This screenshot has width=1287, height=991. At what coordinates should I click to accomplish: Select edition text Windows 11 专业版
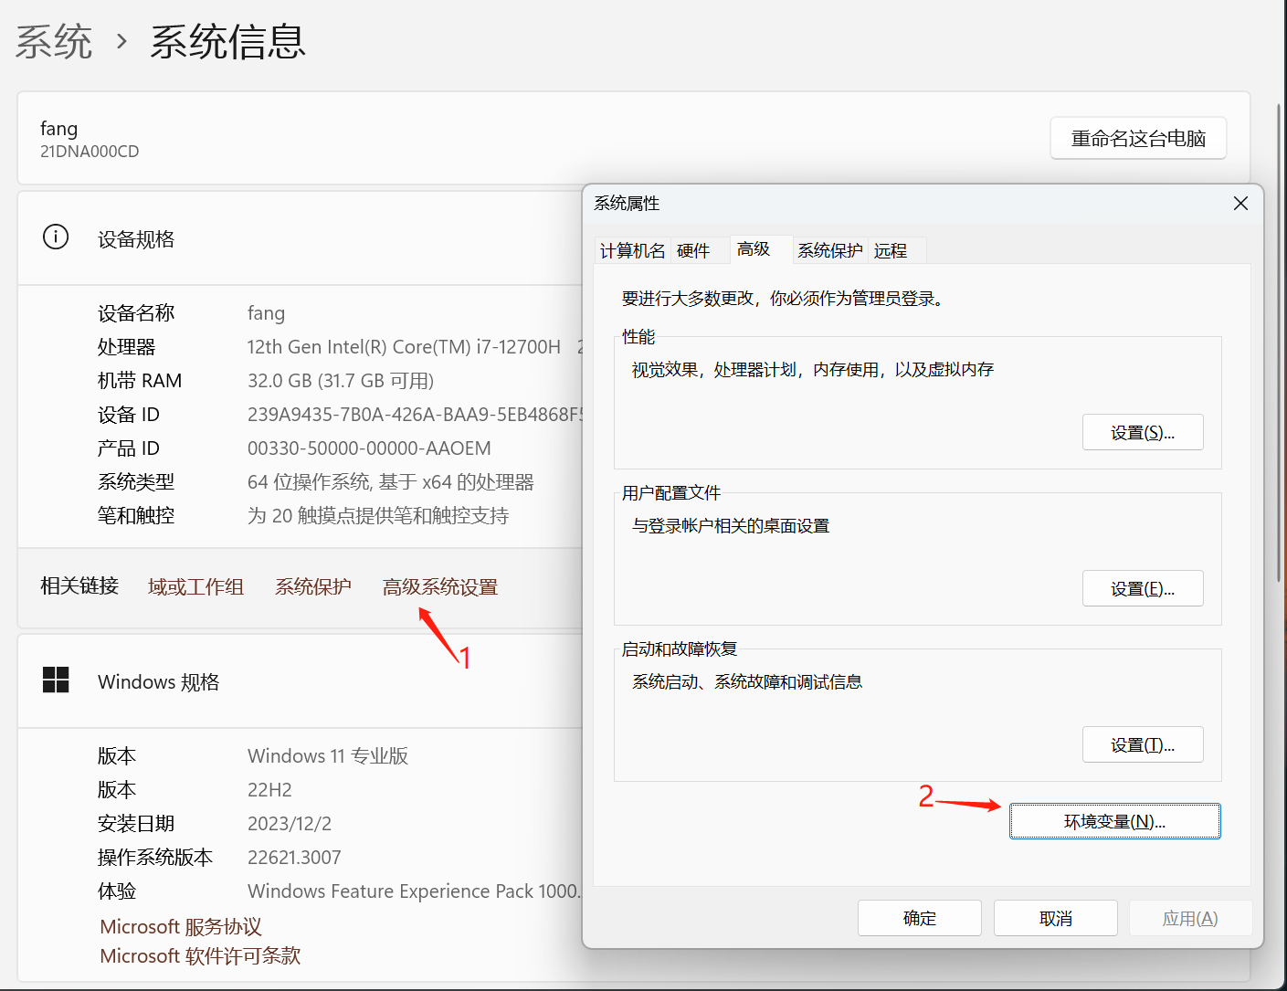click(328, 755)
